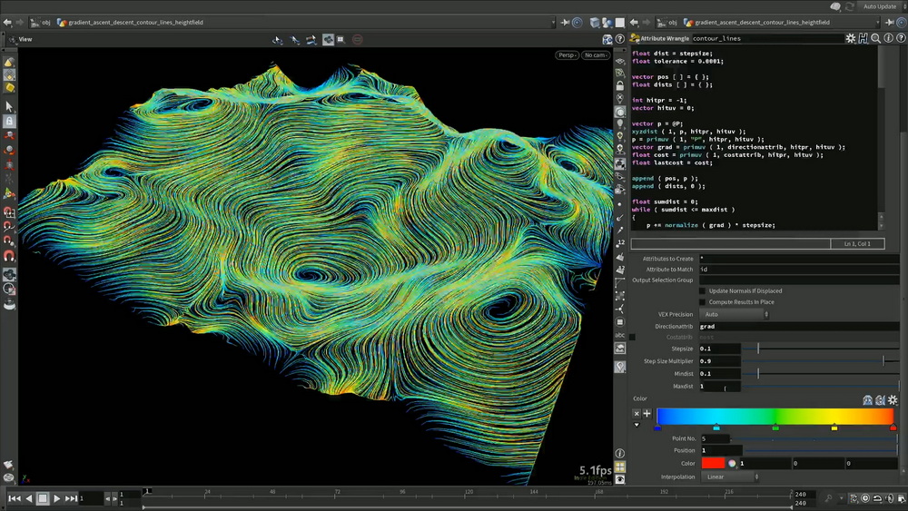The image size is (908, 511).
Task: Go back with viewport pane back arrow
Action: (x=7, y=23)
